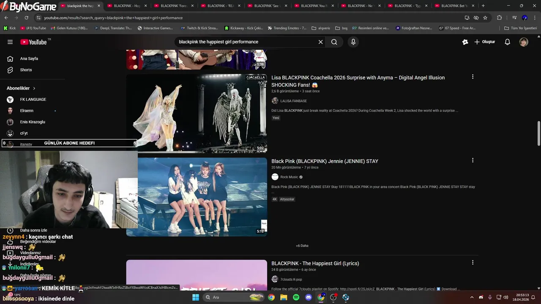Visit Rock Music channel
Image resolution: width=541 pixels, height=304 pixels.
[x=289, y=177]
